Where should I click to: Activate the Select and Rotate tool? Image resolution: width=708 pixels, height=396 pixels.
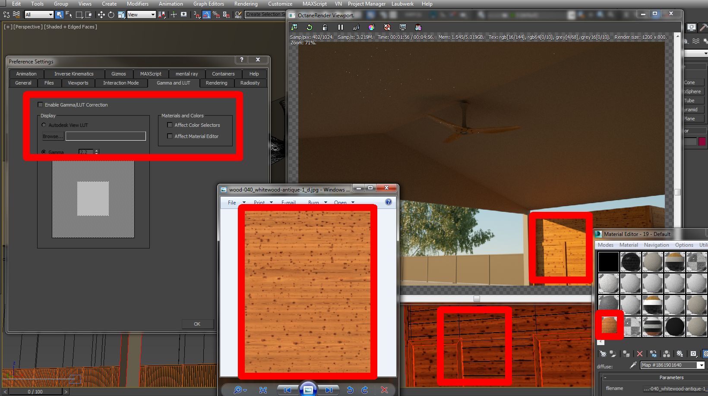[x=111, y=15]
